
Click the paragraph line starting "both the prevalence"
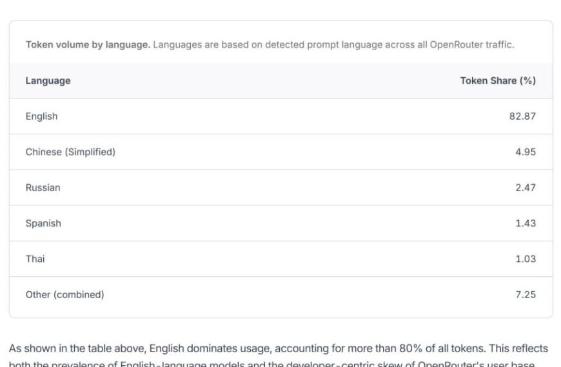(271, 363)
